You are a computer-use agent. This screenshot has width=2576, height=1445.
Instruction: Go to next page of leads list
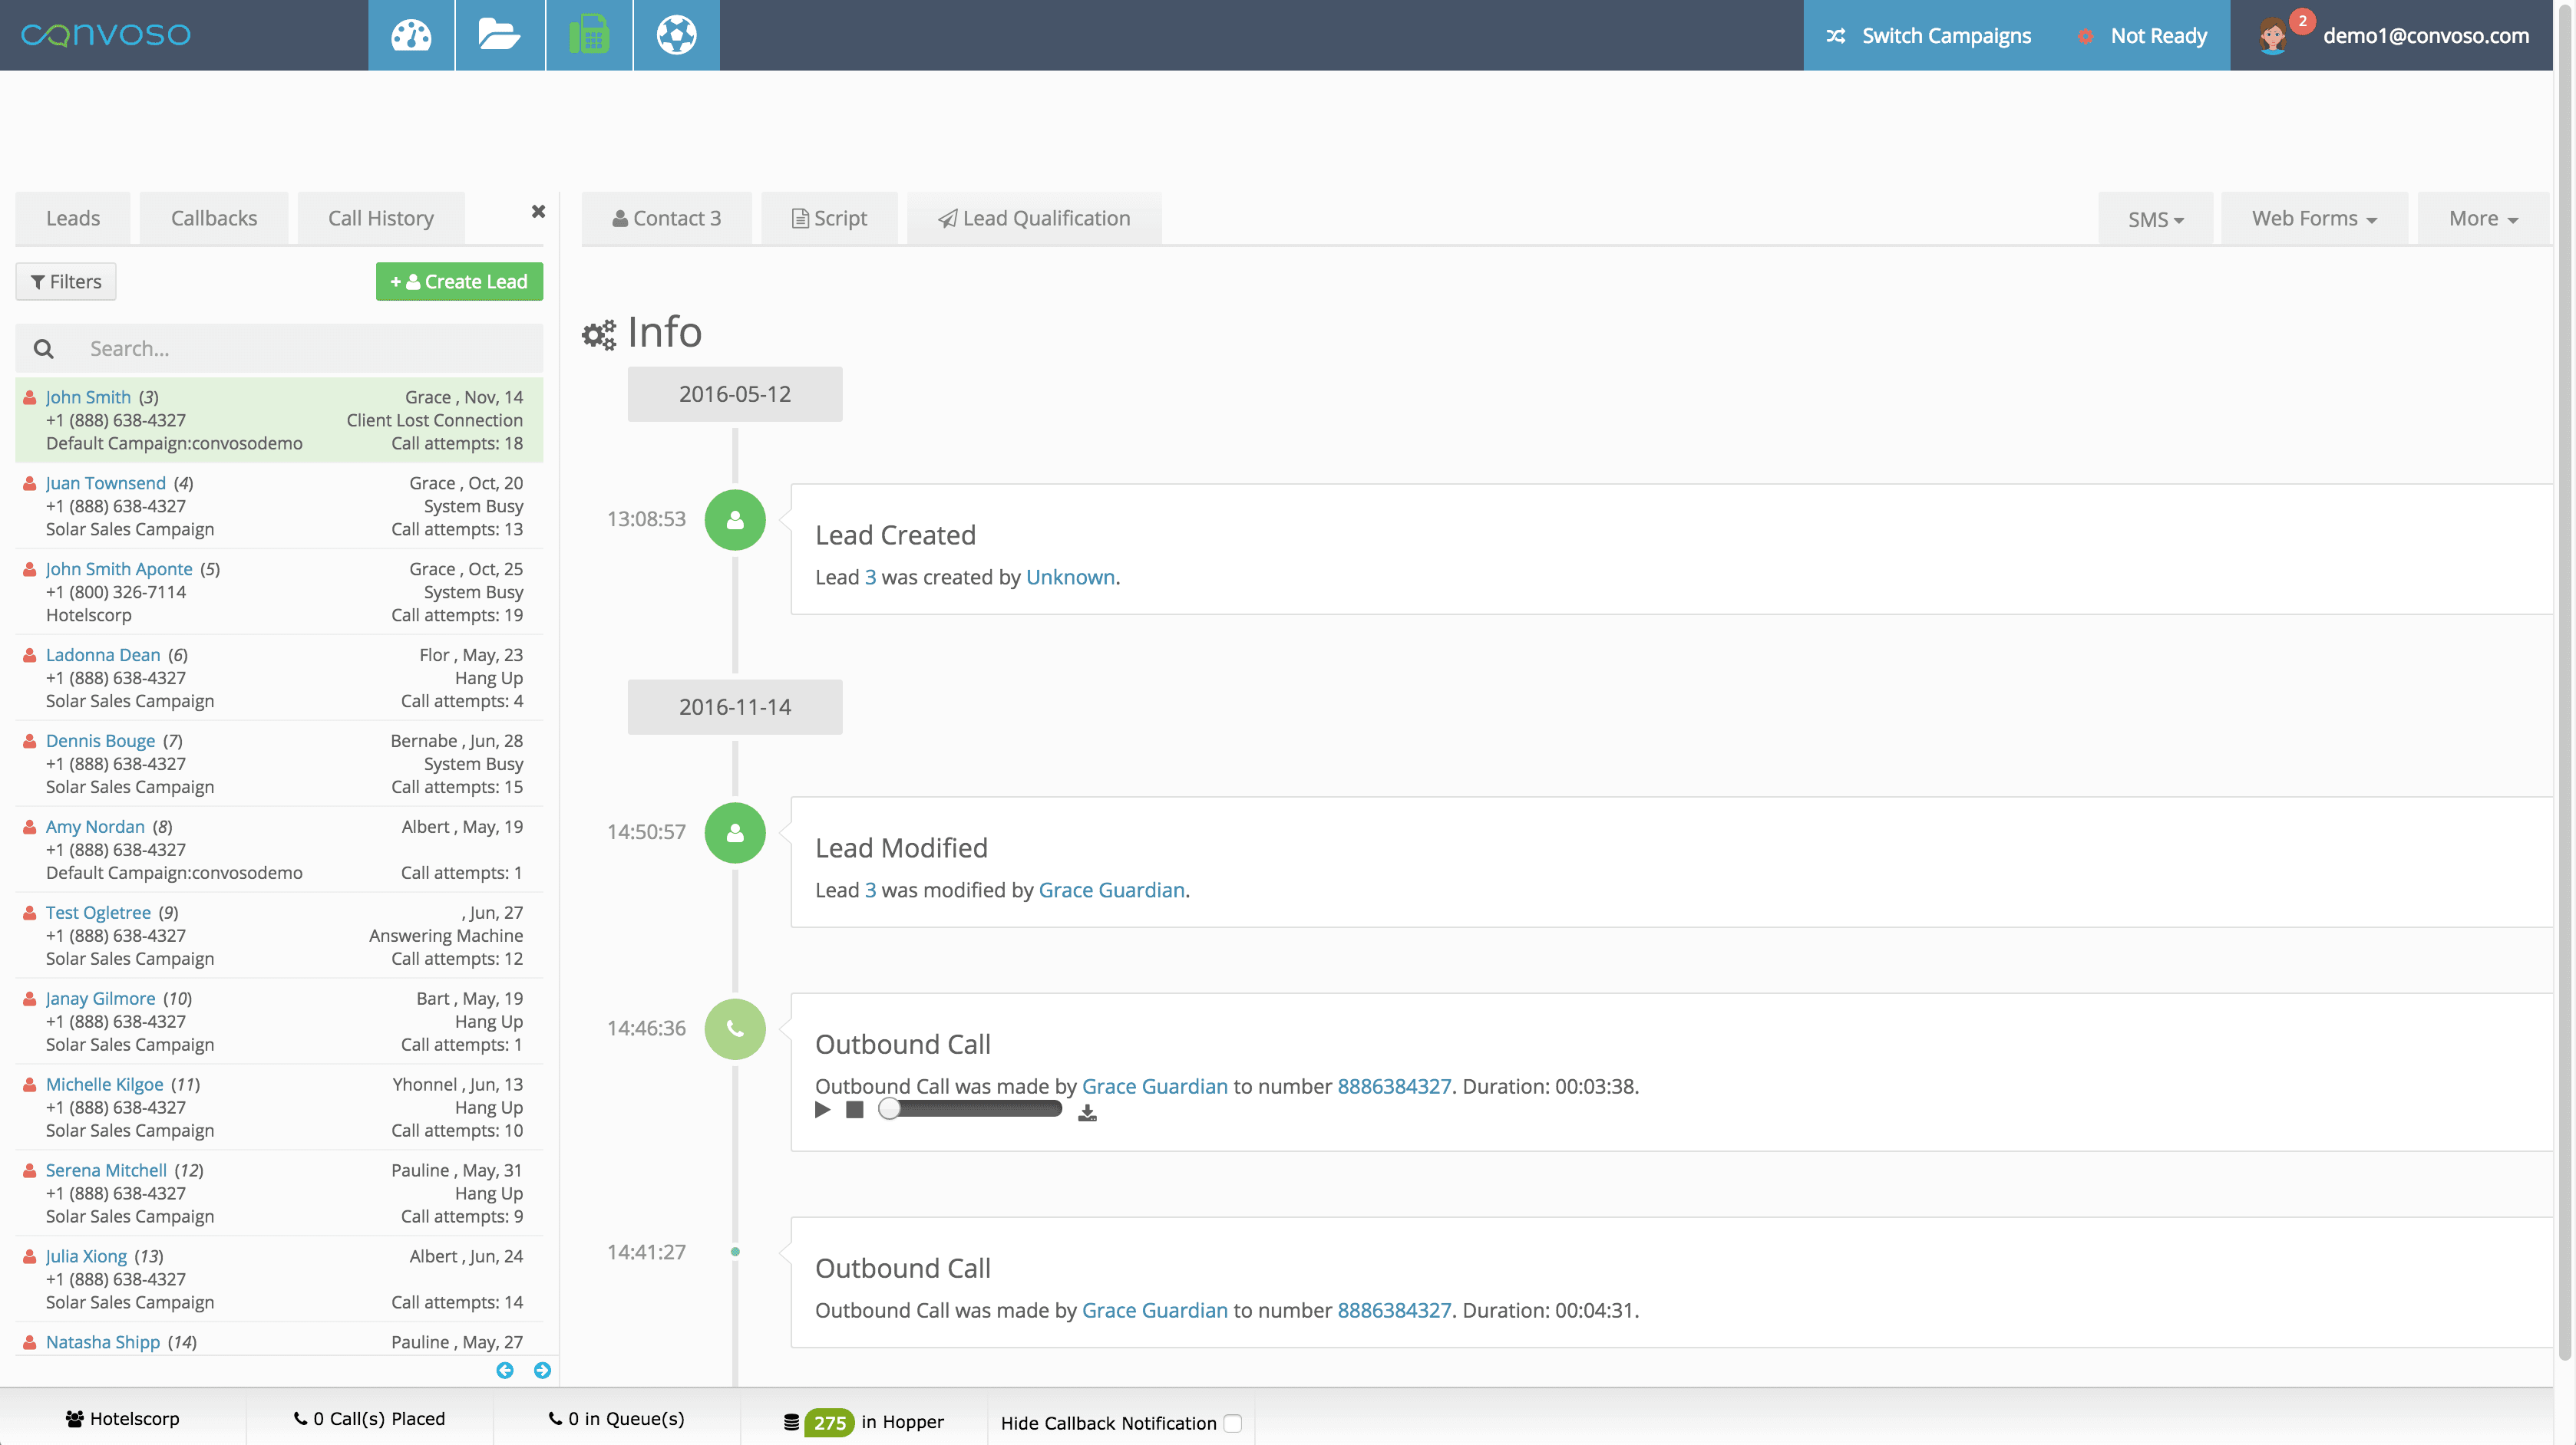pos(542,1370)
